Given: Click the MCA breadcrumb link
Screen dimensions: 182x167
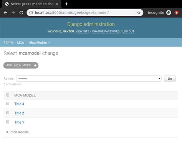Looking at the screenshot, I should (x=20, y=43).
